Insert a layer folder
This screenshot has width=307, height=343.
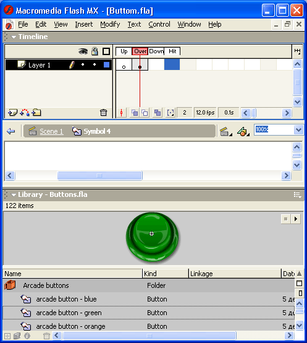pos(36,113)
